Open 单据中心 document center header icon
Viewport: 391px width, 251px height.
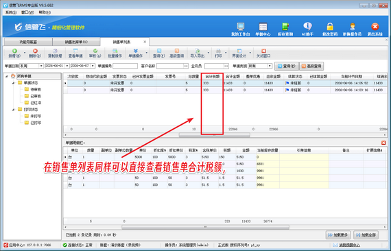pos(263,27)
